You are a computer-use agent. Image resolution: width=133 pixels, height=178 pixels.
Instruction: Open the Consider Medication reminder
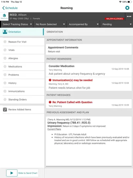click(89, 70)
